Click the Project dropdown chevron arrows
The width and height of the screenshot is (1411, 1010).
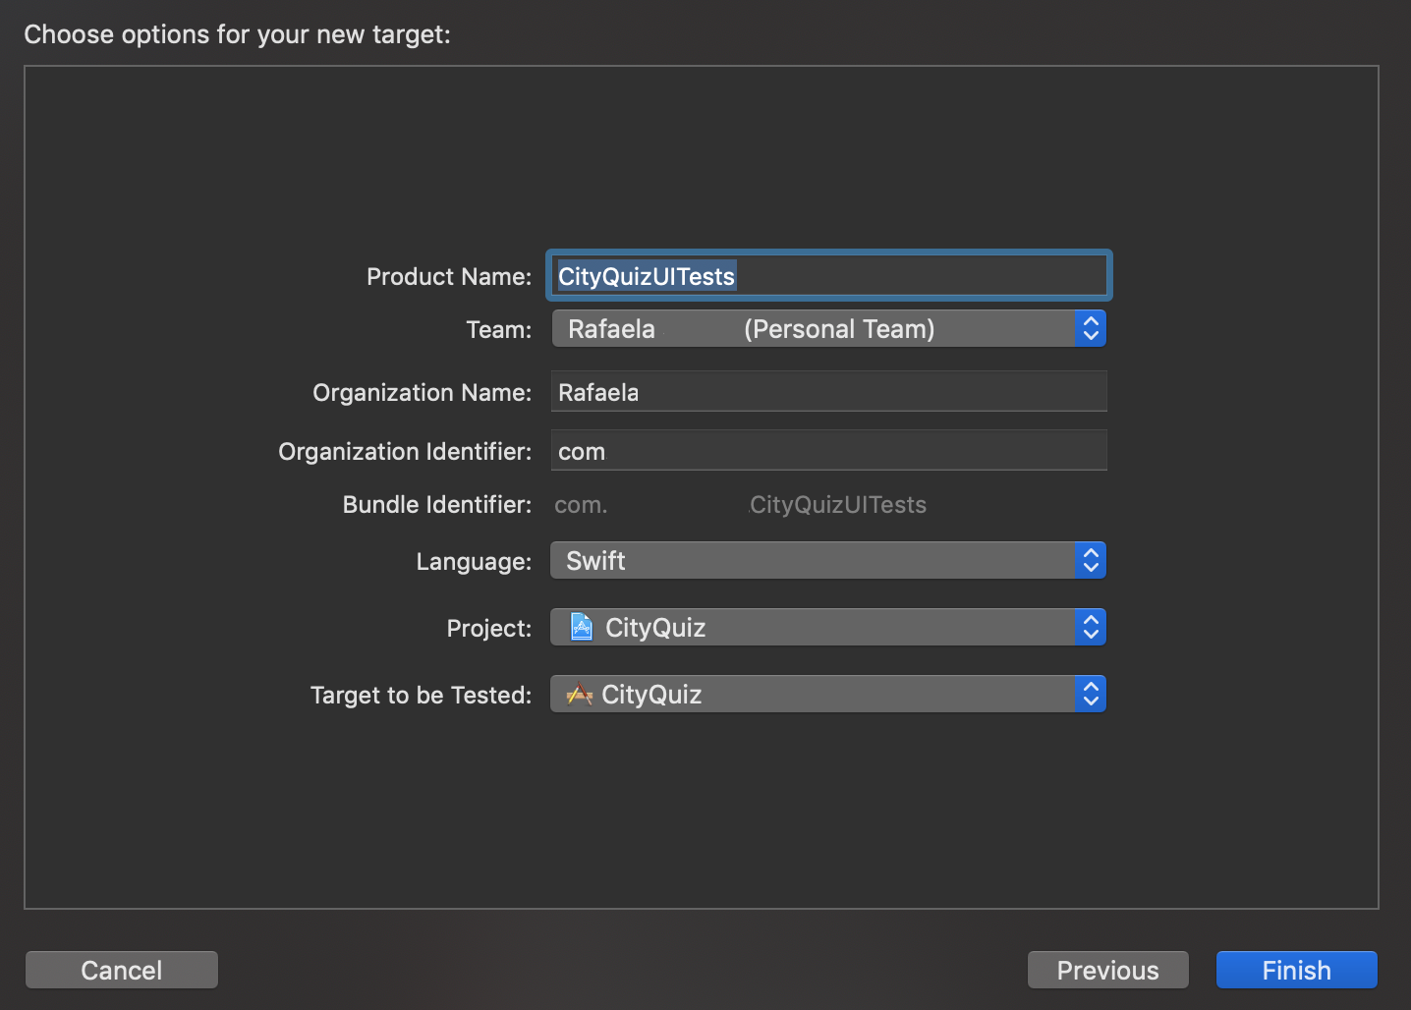1090,627
